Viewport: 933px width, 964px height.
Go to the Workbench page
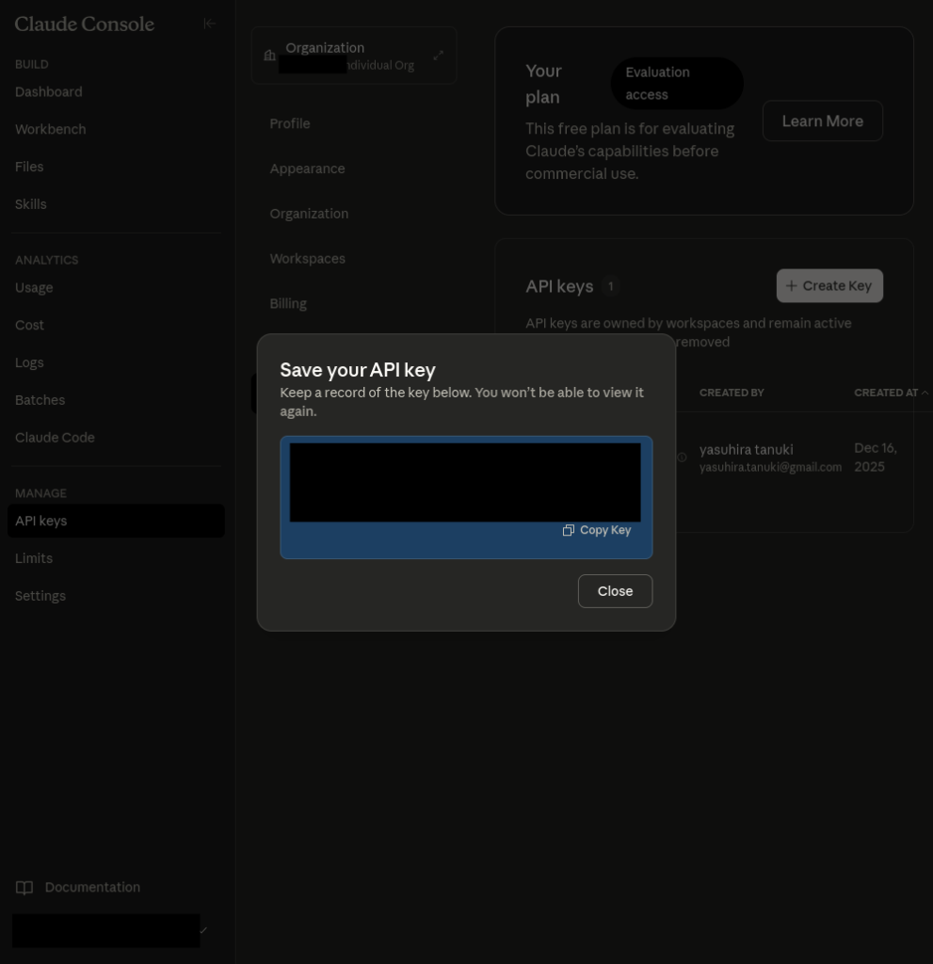pos(51,130)
